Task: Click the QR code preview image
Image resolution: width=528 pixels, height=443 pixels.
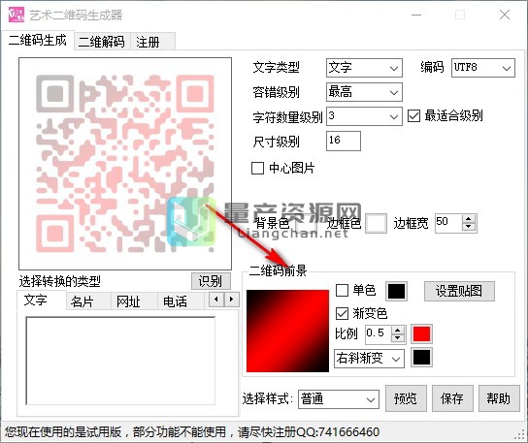Action: pos(125,164)
